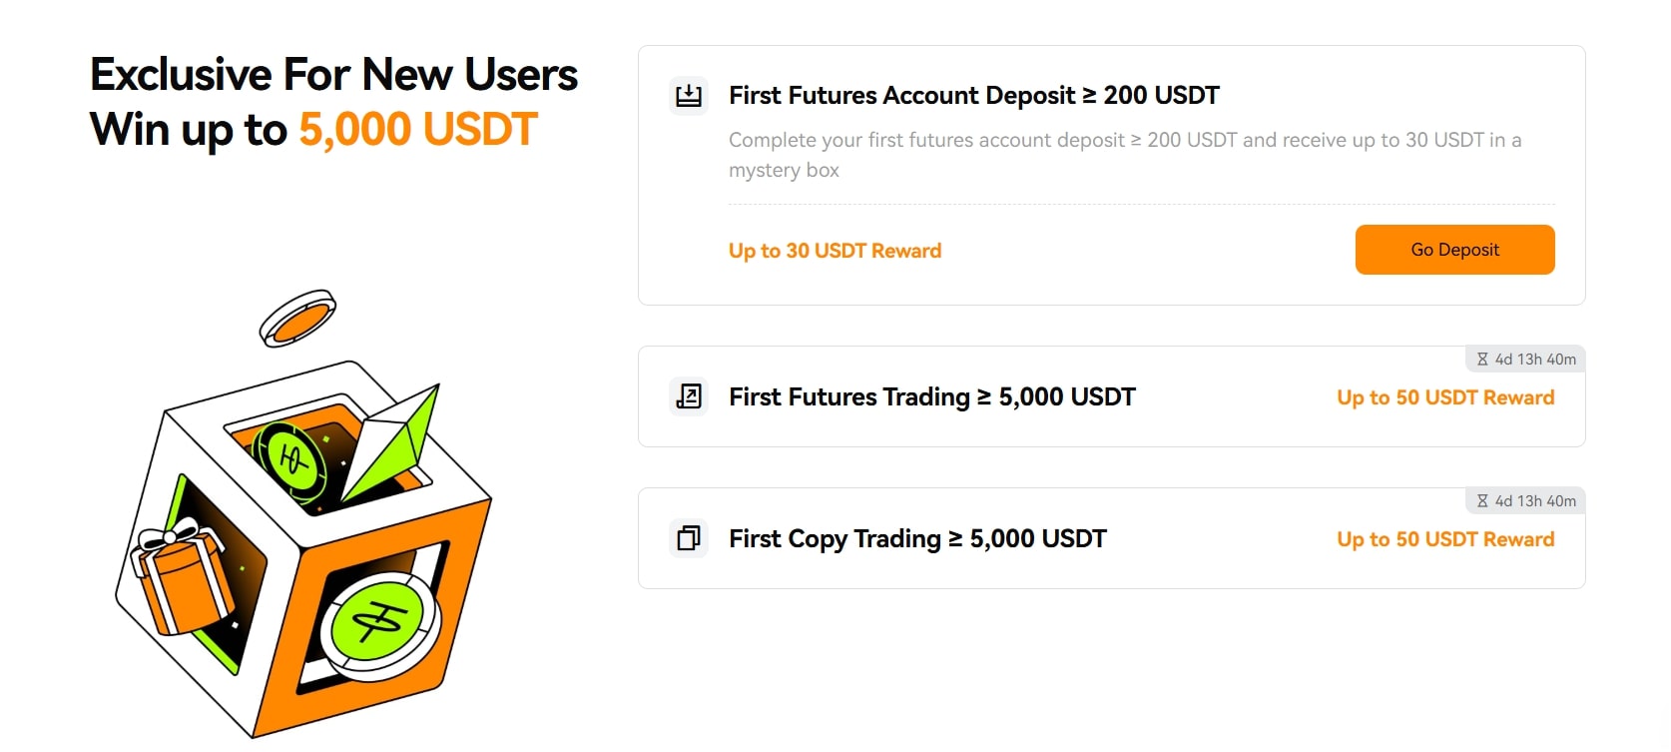Click Up to 50 USDT Reward for copy trading
The width and height of the screenshot is (1671, 752).
click(1445, 539)
